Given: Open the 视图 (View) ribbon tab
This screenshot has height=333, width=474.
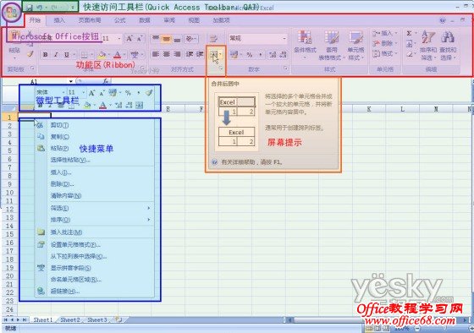Looking at the screenshot, I should 194,20.
